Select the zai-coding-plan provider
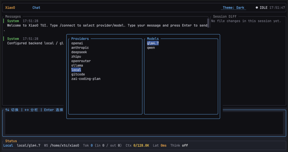The width and height of the screenshot is (288, 152). coord(86,79)
